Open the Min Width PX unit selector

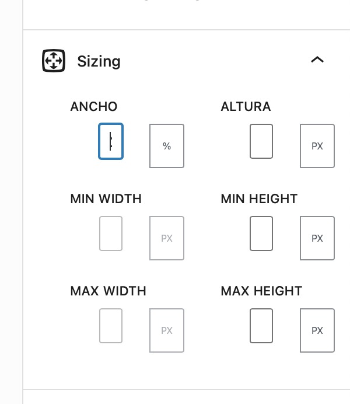point(167,238)
